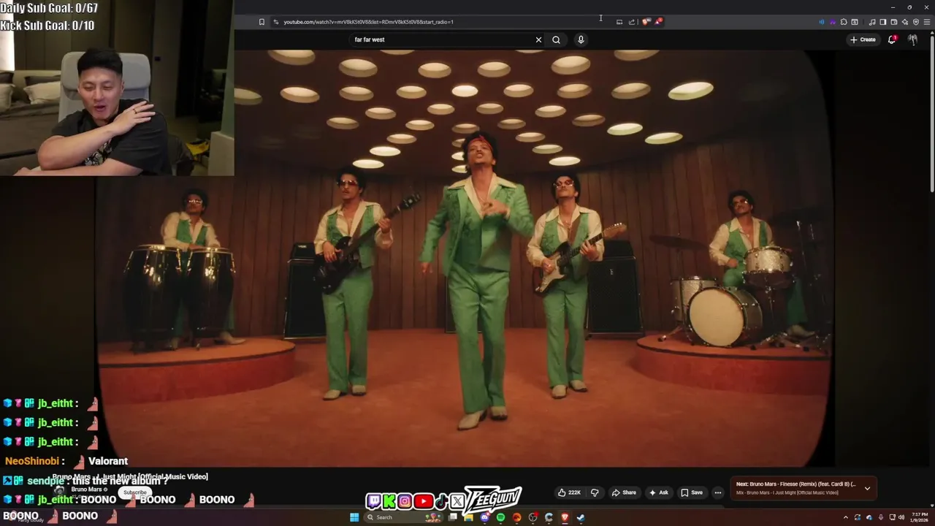This screenshot has width=935, height=526.
Task: Click the Windows taskbar Search box
Action: pos(403,517)
